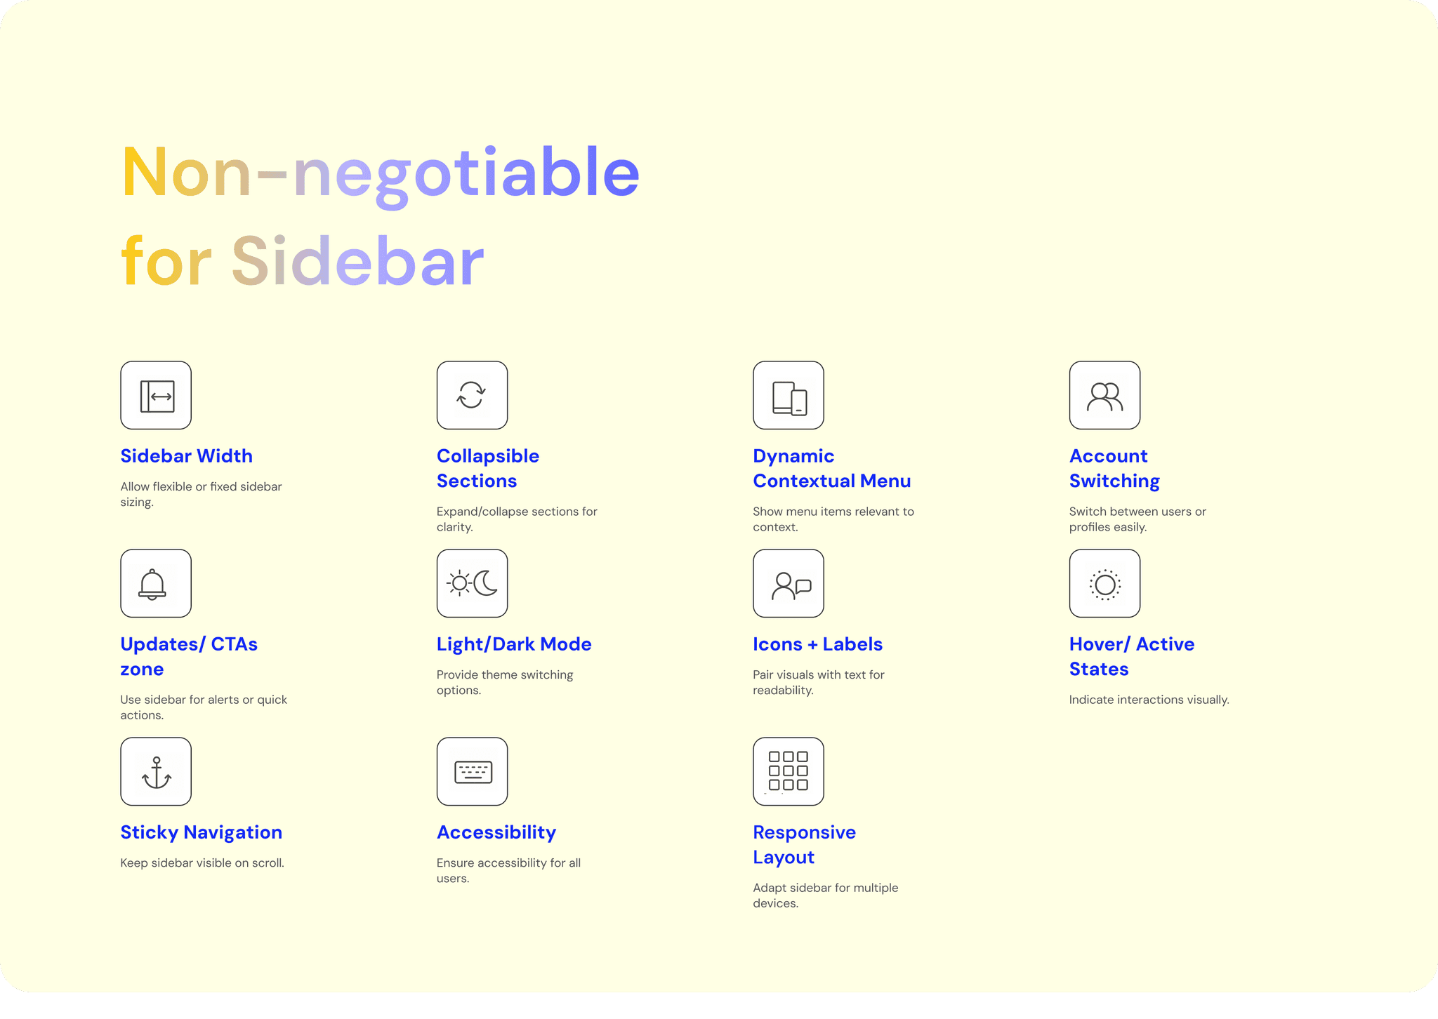Click the Dynamic Contextual Menu devices icon
The width and height of the screenshot is (1438, 1019).
[x=789, y=396]
